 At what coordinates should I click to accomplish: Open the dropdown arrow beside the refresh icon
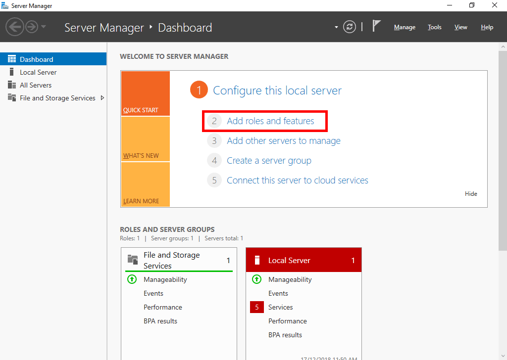tap(336, 28)
